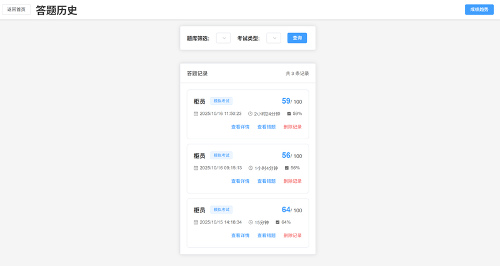View wrong answers of the 64-point record
The image size is (500, 266).
[266, 235]
